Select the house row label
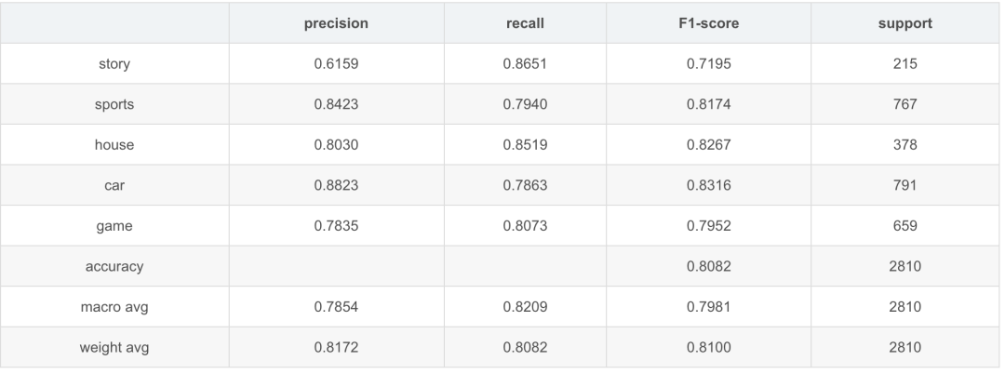 (116, 145)
